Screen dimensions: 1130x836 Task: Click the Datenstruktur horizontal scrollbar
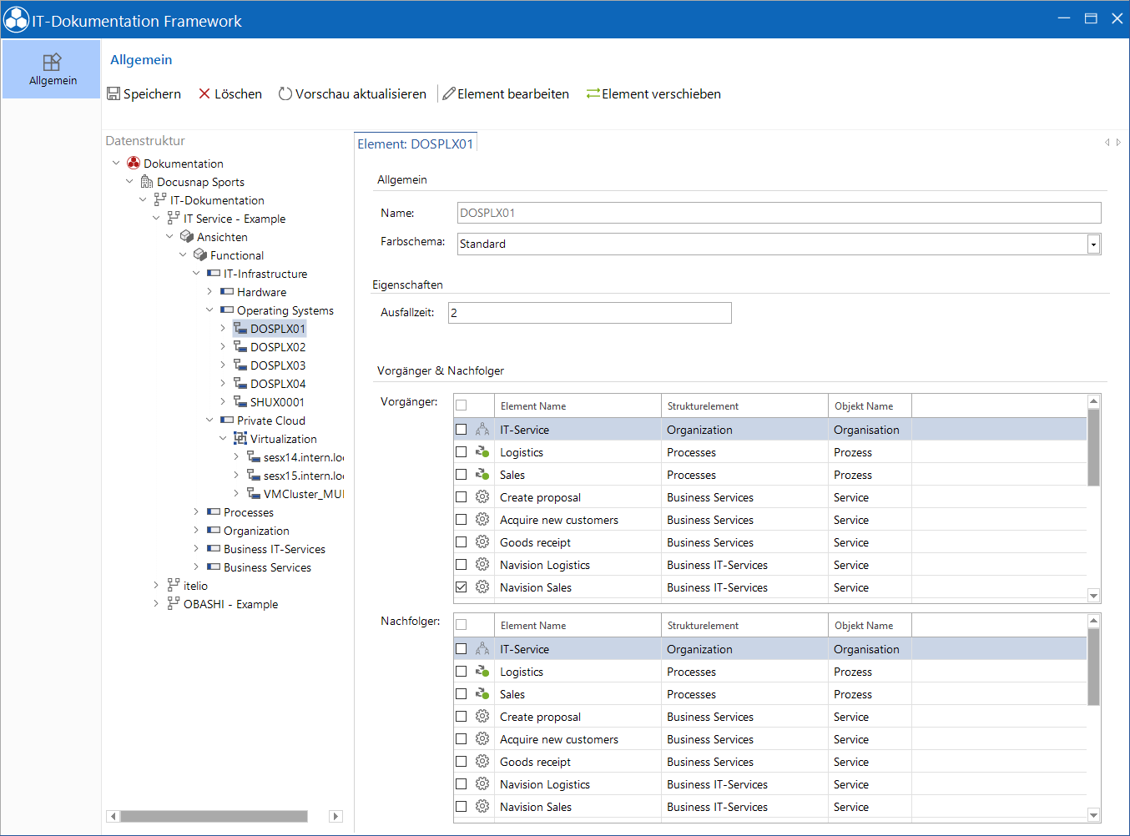[x=214, y=816]
